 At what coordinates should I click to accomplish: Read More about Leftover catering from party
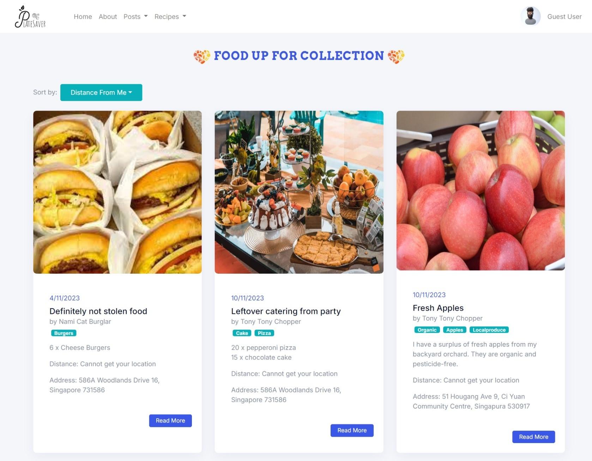(352, 431)
